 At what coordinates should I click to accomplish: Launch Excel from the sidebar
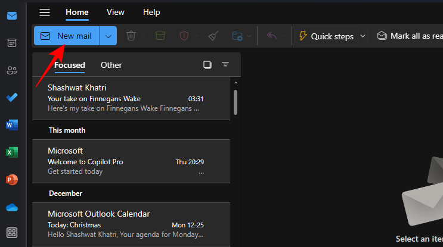coord(12,152)
